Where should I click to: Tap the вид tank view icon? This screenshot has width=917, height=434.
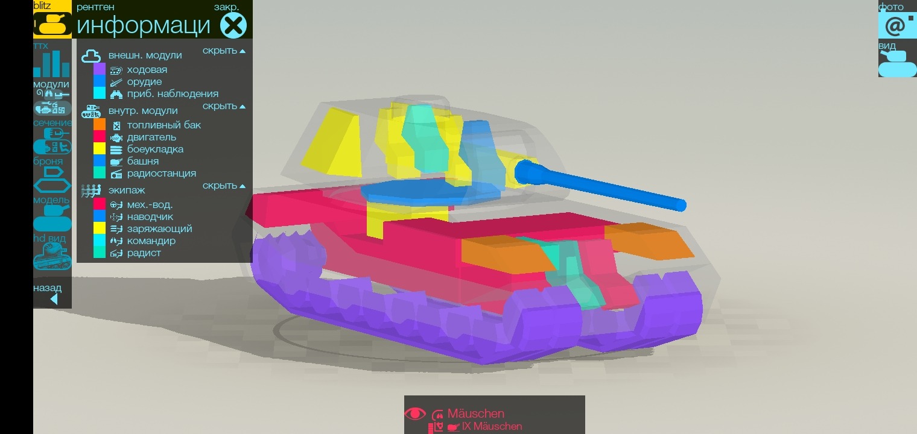[897, 64]
